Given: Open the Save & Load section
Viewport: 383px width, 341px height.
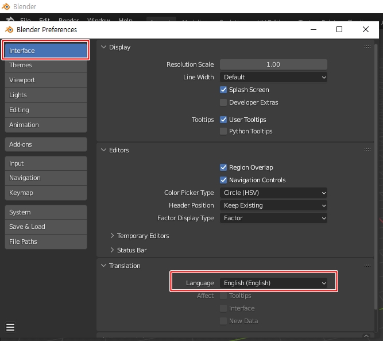Looking at the screenshot, I should pos(46,227).
